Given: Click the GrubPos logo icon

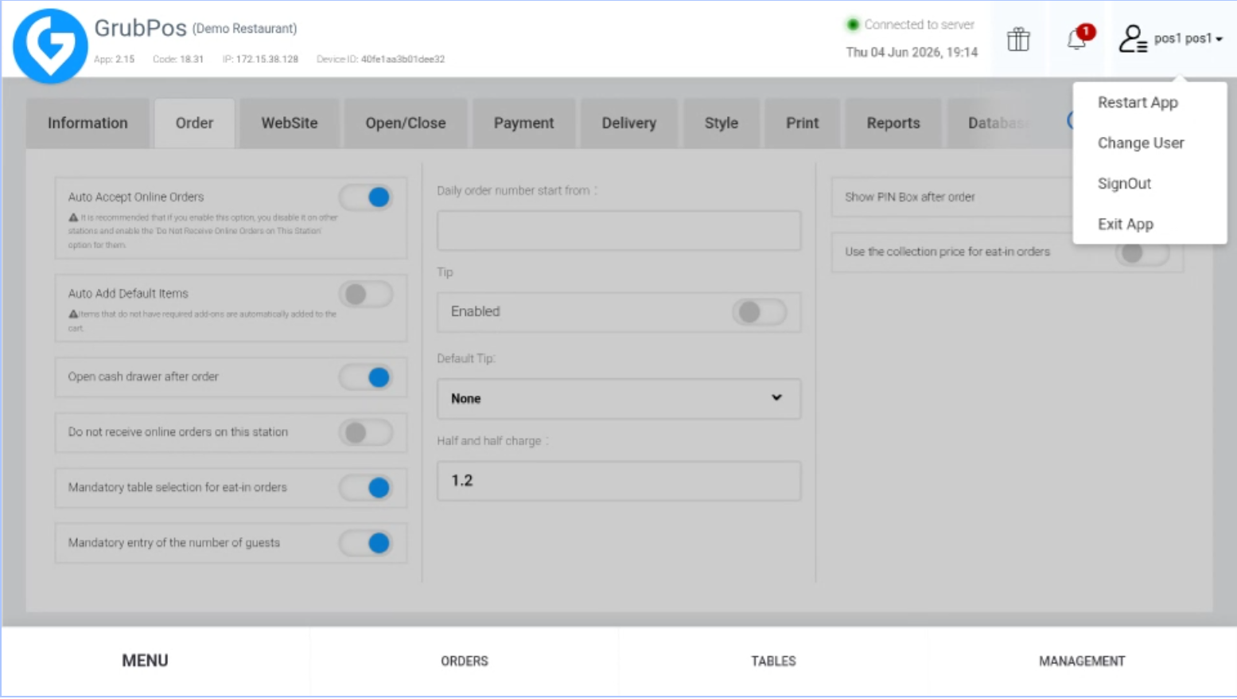Looking at the screenshot, I should click(x=50, y=45).
